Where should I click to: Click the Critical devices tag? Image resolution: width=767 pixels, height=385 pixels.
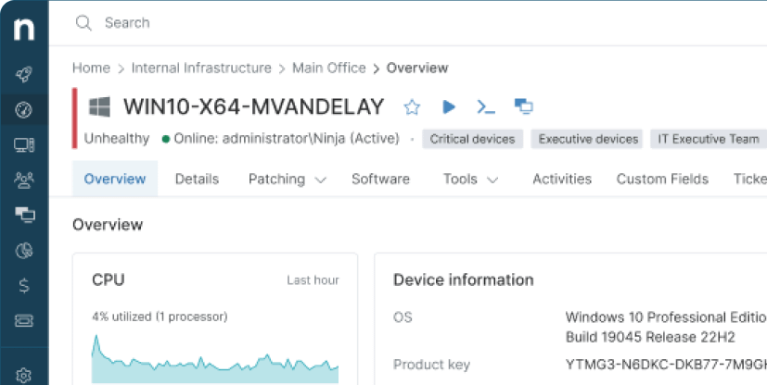(472, 139)
